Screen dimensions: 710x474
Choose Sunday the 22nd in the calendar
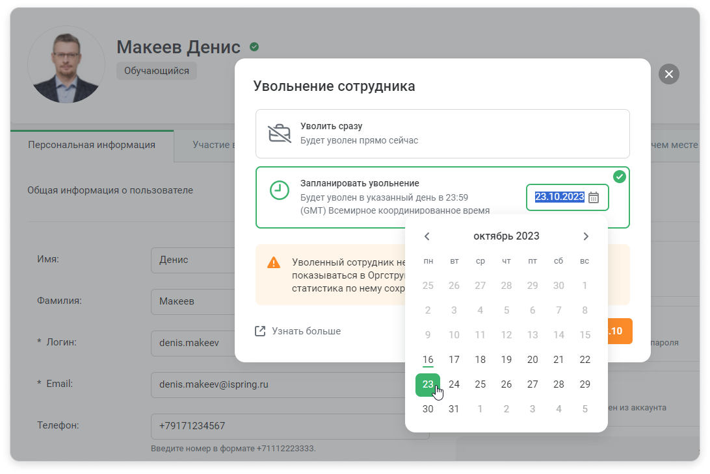click(585, 360)
